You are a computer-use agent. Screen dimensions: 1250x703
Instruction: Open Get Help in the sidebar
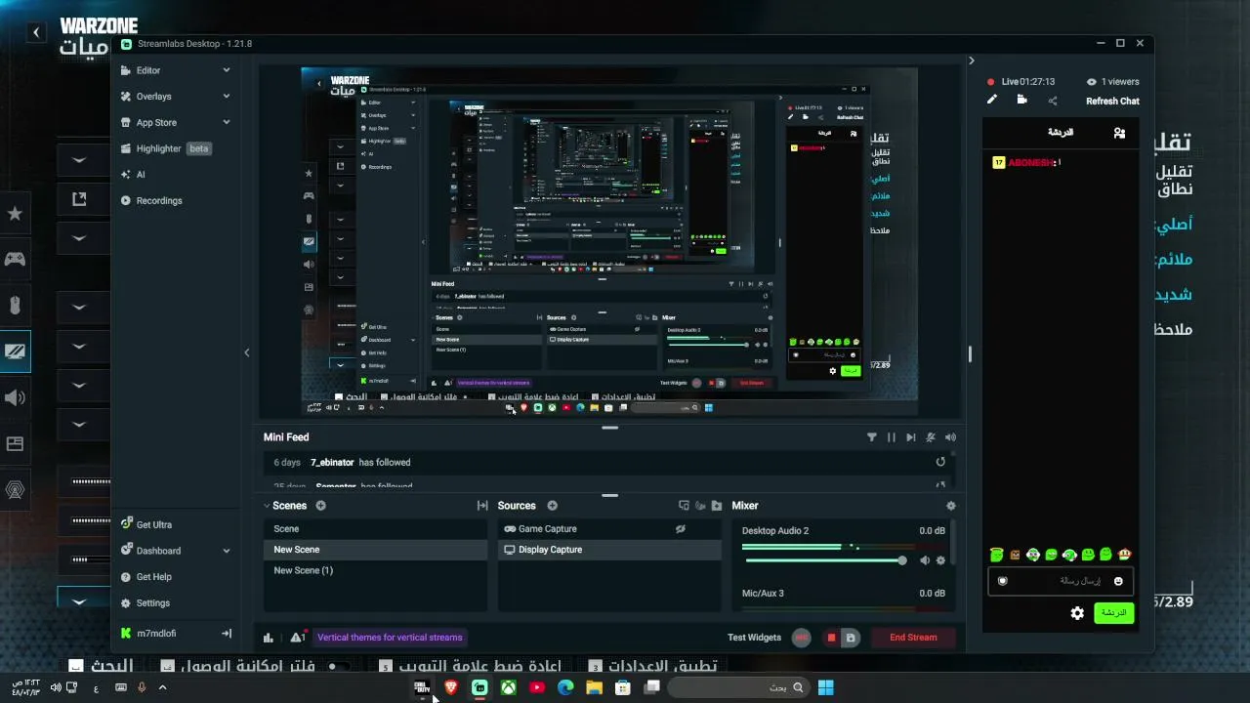[x=153, y=577]
